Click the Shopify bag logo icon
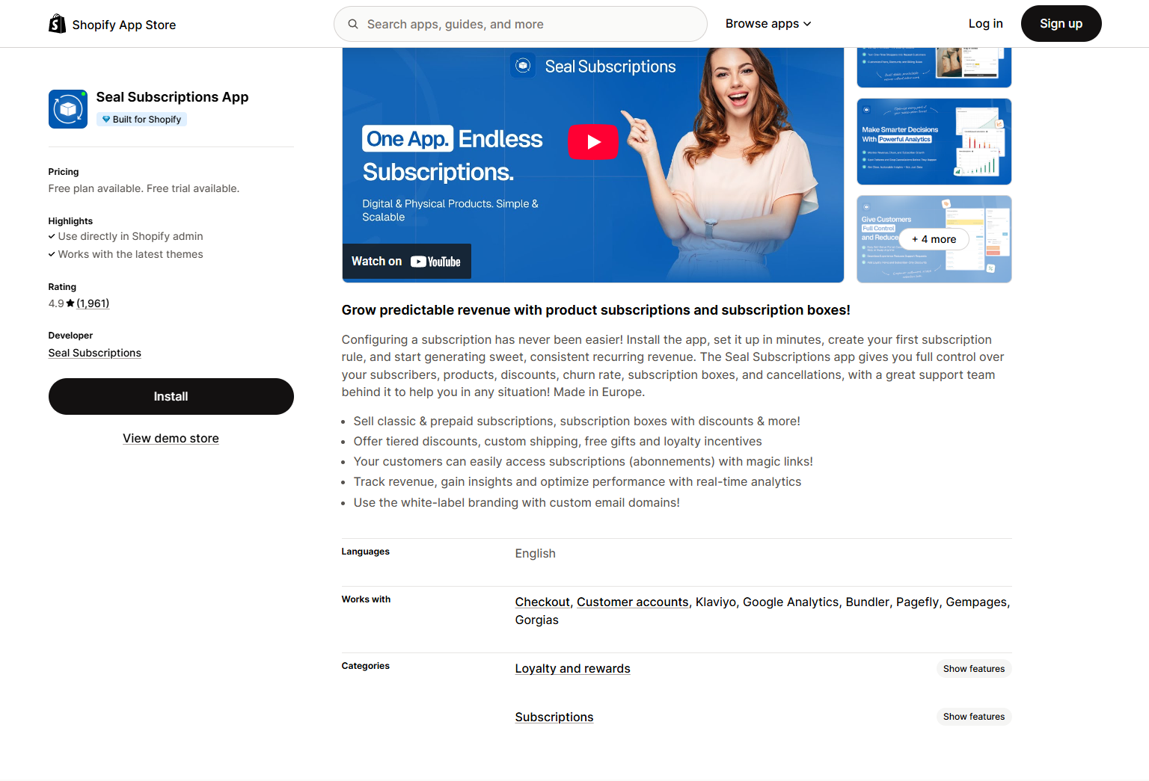This screenshot has width=1149, height=781. tap(57, 24)
